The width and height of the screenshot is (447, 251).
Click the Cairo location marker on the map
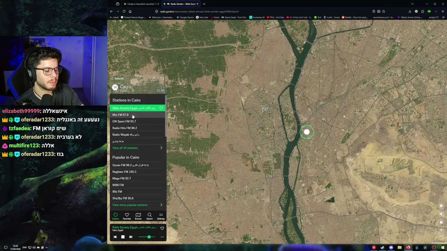pyautogui.click(x=307, y=132)
